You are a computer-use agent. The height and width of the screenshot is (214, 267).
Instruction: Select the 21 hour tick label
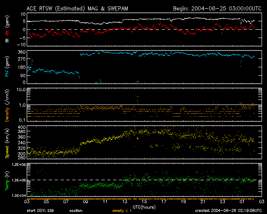(203, 201)
